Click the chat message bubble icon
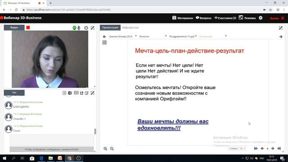288x162 pixels. 76,93
